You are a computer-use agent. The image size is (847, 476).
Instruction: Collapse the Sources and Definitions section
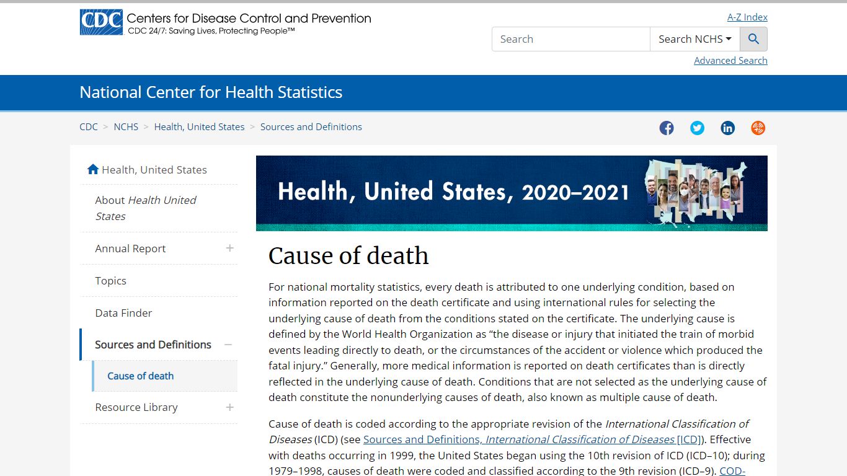228,345
